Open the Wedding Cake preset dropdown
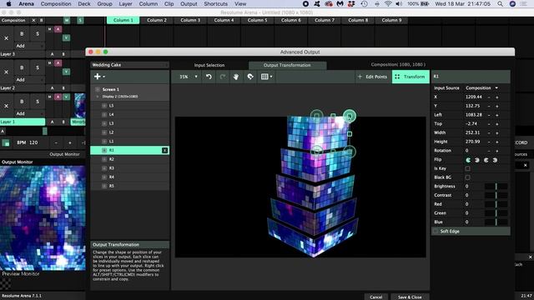 tap(130, 65)
